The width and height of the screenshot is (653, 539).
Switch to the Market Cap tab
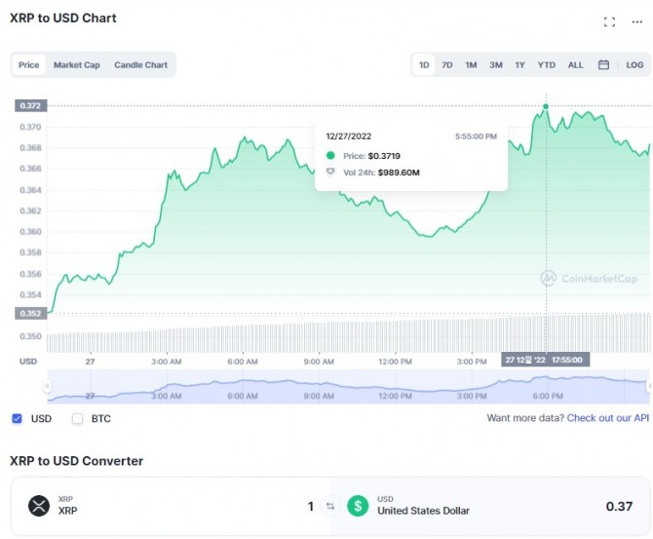(x=77, y=65)
